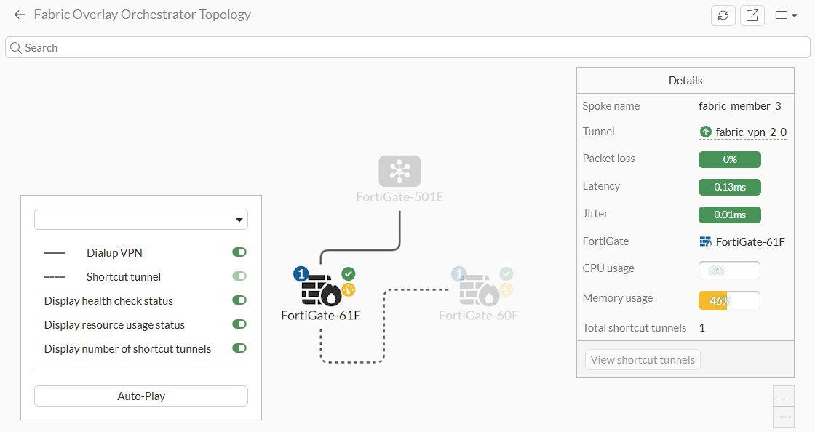Select the FortiGate-501E hub icon

click(x=399, y=172)
